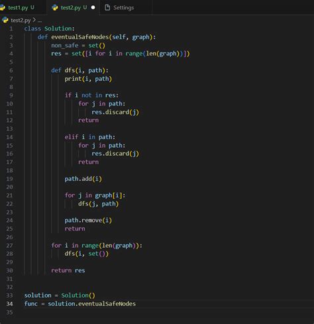Click the Python icon on test2.py tab
Screen dimensions: 314x324
pos(55,8)
